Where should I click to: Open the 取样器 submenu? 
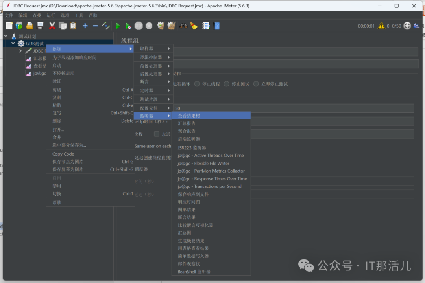153,48
